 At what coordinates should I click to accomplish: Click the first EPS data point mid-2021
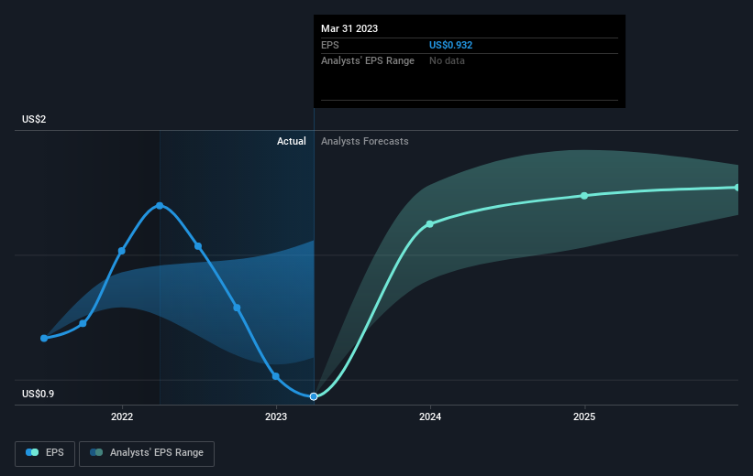tap(44, 339)
